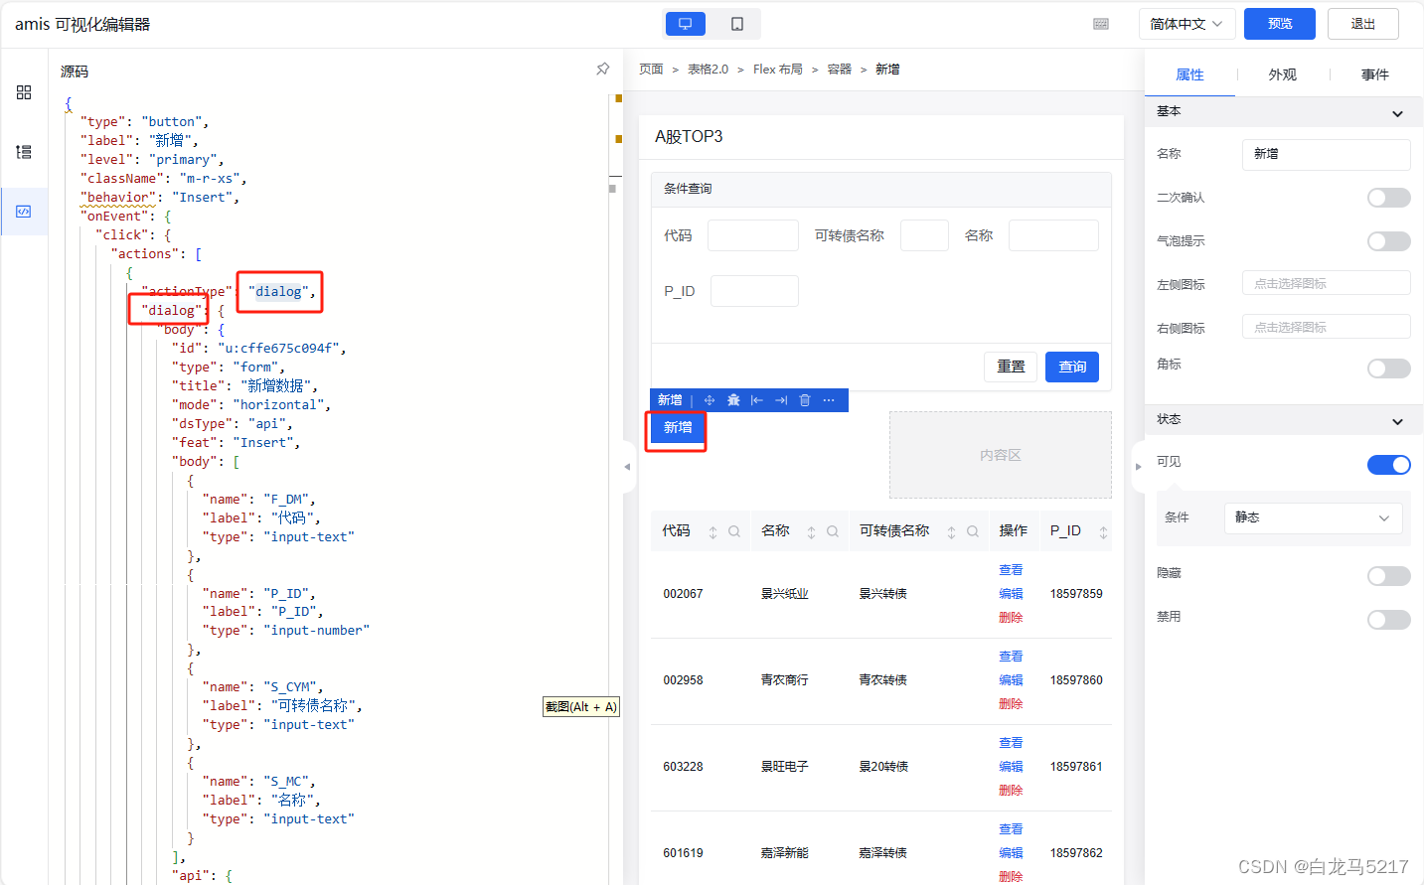Click the 查询 button
Screen dimensions: 1424x885
(1072, 367)
